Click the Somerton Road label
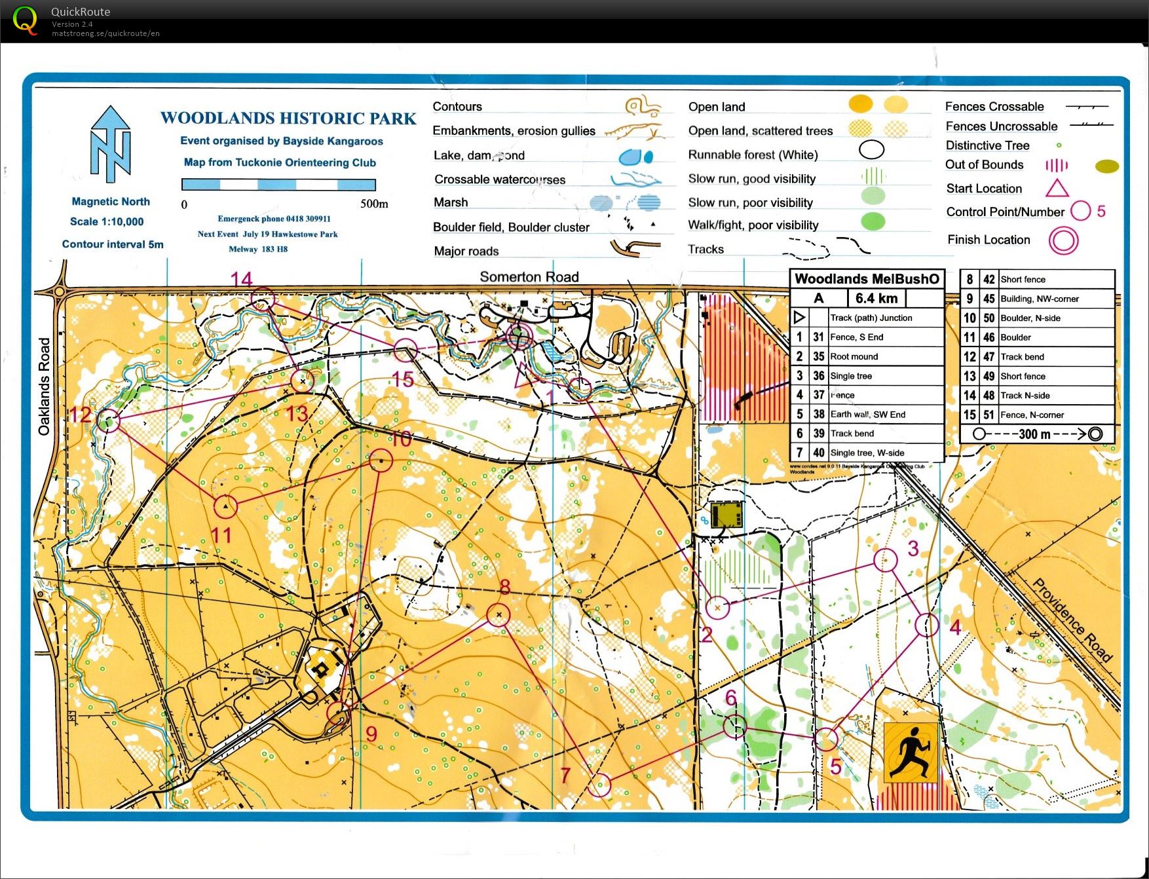The width and height of the screenshot is (1149, 879). 529,277
